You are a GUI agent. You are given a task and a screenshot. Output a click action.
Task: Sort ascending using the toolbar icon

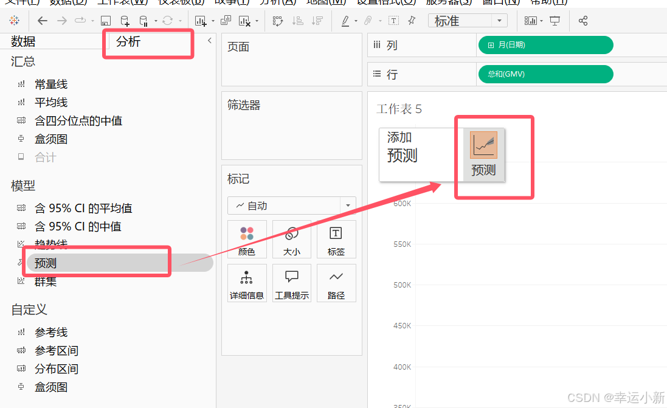(298, 21)
